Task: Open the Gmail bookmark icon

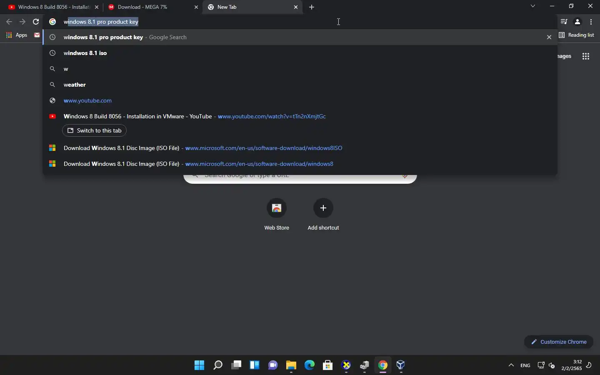Action: (37, 35)
